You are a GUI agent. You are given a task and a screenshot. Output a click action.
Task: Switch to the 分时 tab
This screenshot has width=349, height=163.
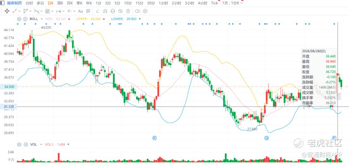tap(29, 3)
